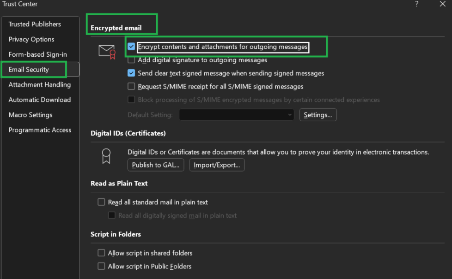Enable request S/MIME receipt for signed messages
Viewport: 452px width, 279px height.
click(x=131, y=86)
